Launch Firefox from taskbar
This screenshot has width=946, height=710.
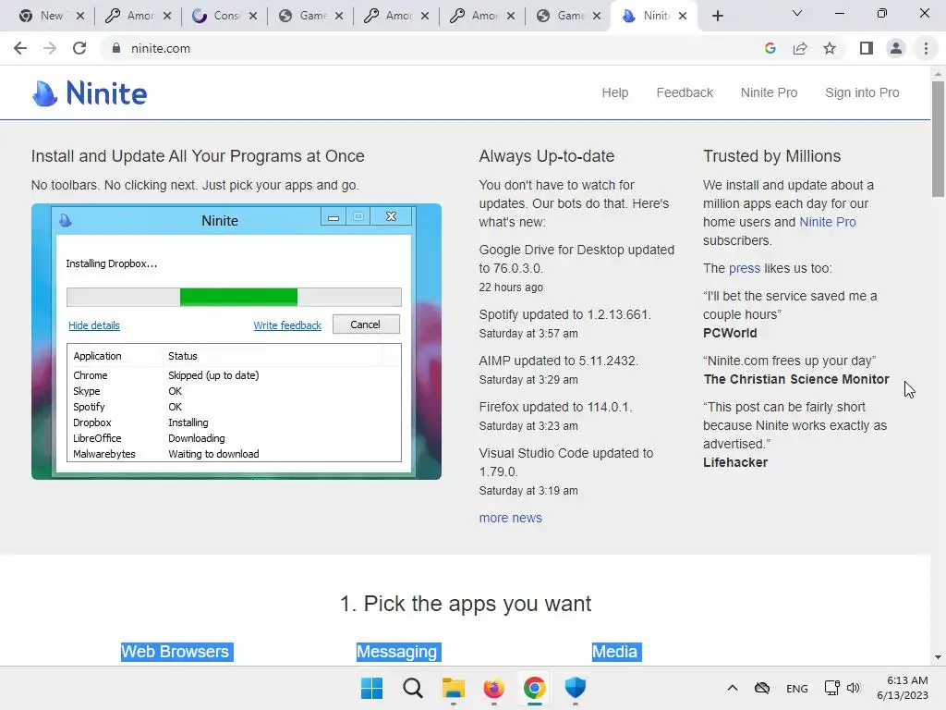click(x=493, y=688)
